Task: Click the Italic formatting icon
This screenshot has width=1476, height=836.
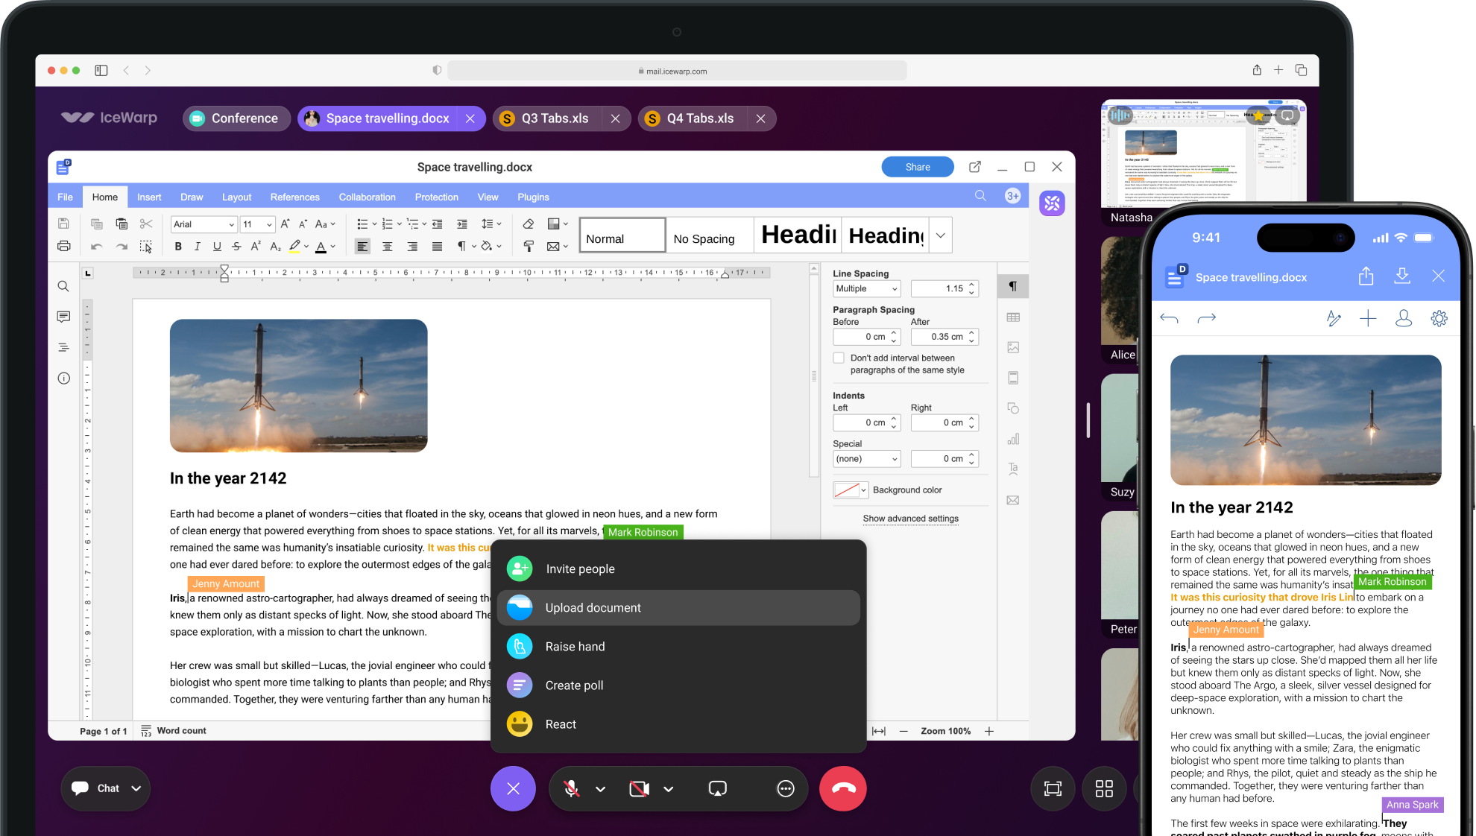Action: tap(198, 247)
